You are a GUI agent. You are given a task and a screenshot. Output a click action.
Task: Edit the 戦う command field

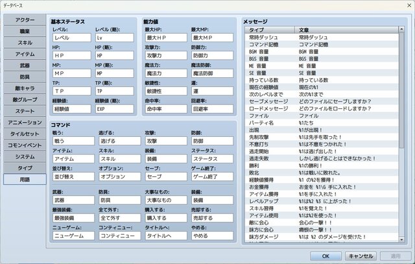pos(73,141)
